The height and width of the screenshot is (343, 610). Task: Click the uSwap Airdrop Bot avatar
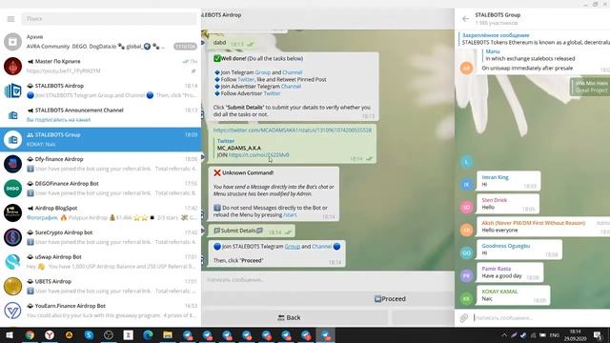pyautogui.click(x=12, y=262)
